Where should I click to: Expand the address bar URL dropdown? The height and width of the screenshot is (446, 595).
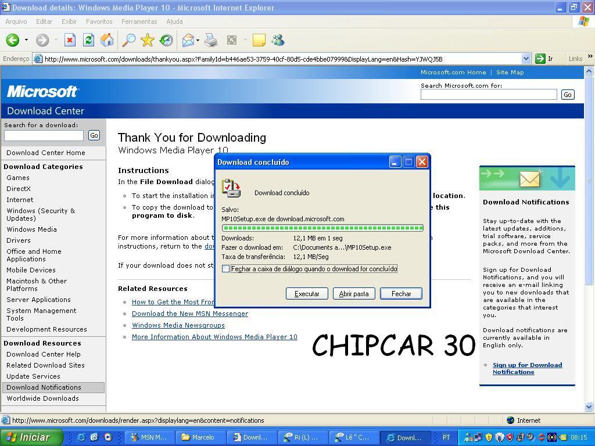pos(526,59)
